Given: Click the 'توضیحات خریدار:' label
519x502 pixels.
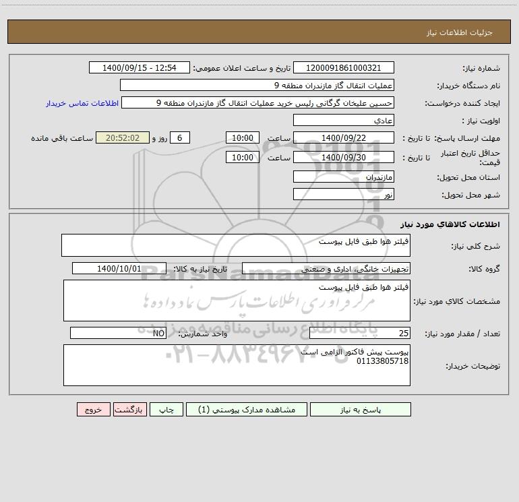Looking at the screenshot, I should tap(472, 366).
